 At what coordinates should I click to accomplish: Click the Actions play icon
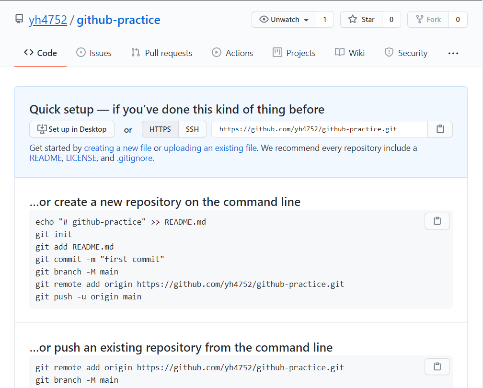217,53
